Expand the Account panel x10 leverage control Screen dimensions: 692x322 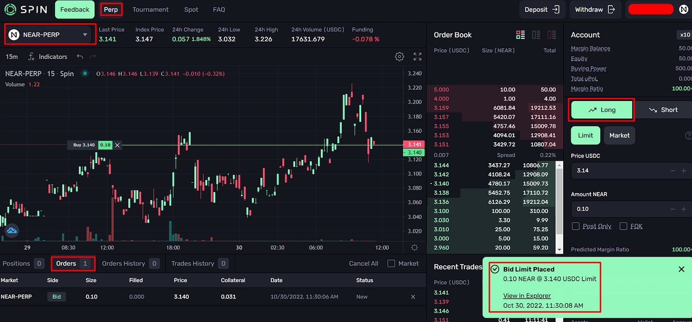point(684,35)
